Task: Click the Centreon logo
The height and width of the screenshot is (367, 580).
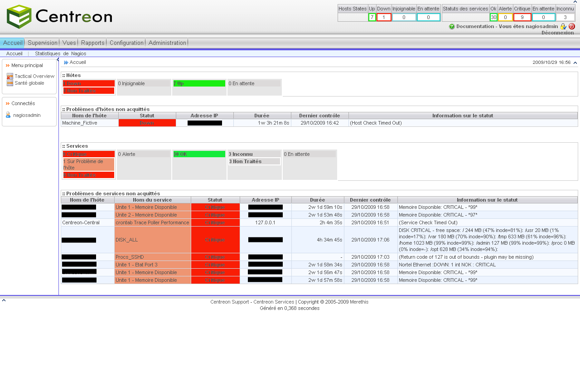Action: [x=59, y=17]
